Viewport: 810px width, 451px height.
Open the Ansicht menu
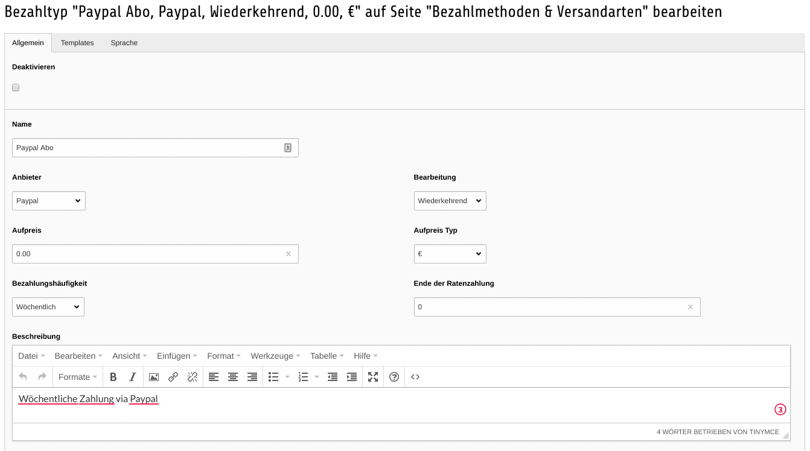click(130, 356)
